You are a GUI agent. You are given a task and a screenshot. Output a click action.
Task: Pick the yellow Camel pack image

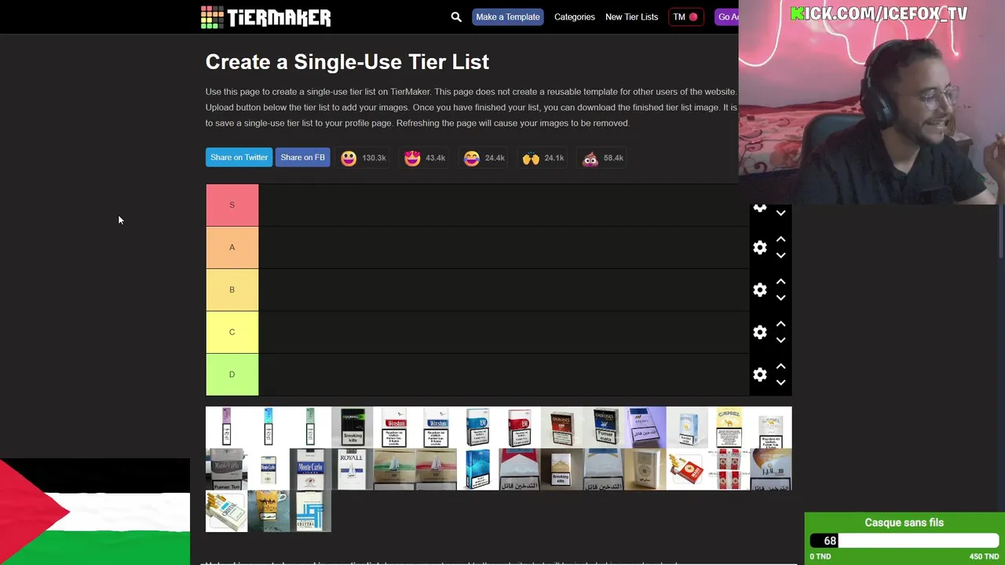pos(729,427)
